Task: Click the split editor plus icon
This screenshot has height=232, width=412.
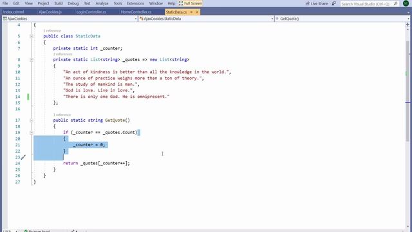Action: [407, 24]
